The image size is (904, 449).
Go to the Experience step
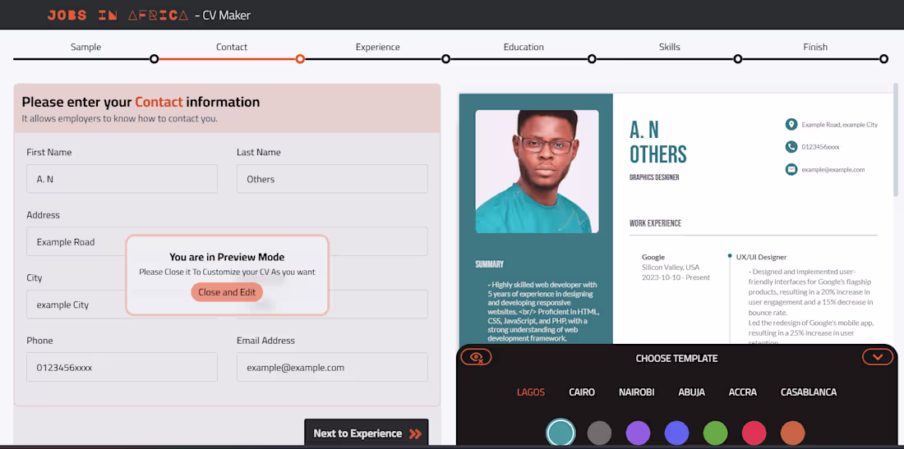[x=378, y=48]
